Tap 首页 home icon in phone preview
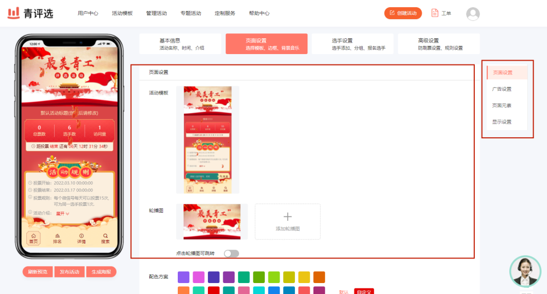Viewport: 547px width, 294px height. pos(33,238)
